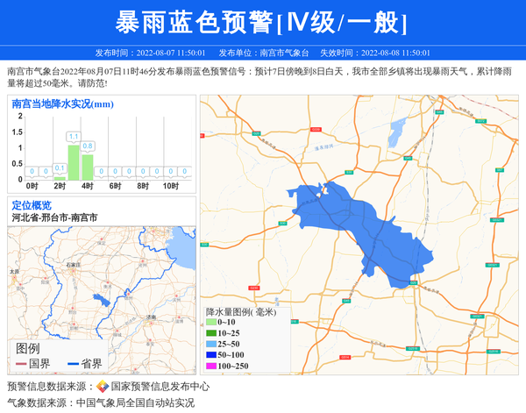
Task: Select the 100~250 magenta legend swatch
Action: [x=210, y=366]
